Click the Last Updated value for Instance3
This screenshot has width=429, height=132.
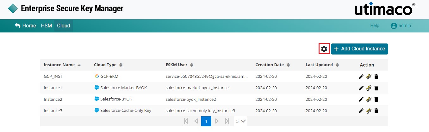(316, 111)
